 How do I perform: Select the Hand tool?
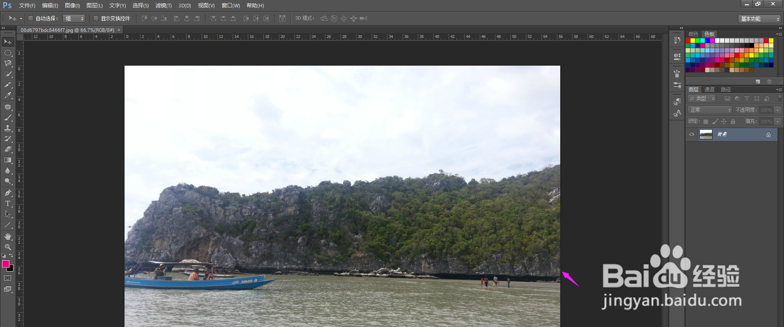pyautogui.click(x=8, y=236)
